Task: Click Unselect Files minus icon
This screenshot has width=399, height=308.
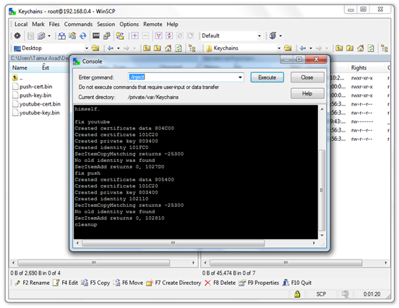Action: 145,35
